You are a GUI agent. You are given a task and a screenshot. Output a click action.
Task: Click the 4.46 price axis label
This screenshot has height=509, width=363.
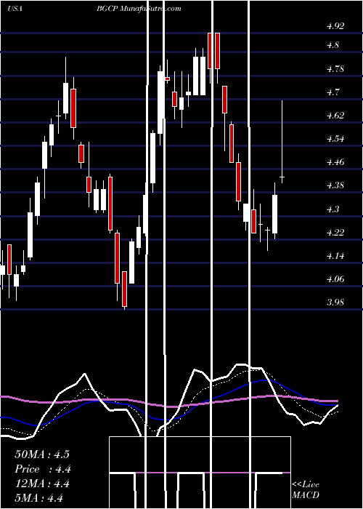point(335,161)
